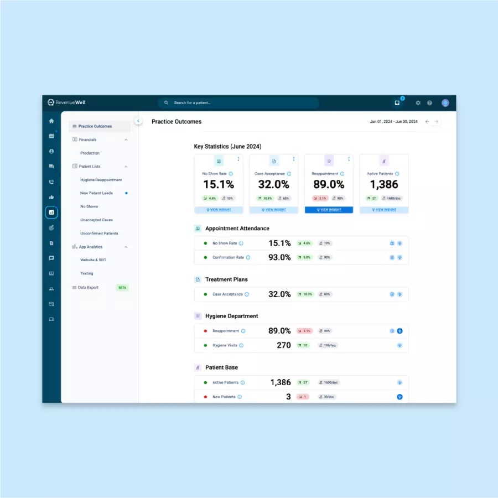Click the lightbulb insight icon on Reappointment row
Viewport: 498px width, 498px height.
pos(400,331)
